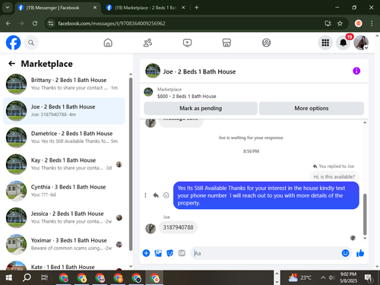Open the Cynthia - 3 Beds 1 Bath House chat

[x=64, y=191]
